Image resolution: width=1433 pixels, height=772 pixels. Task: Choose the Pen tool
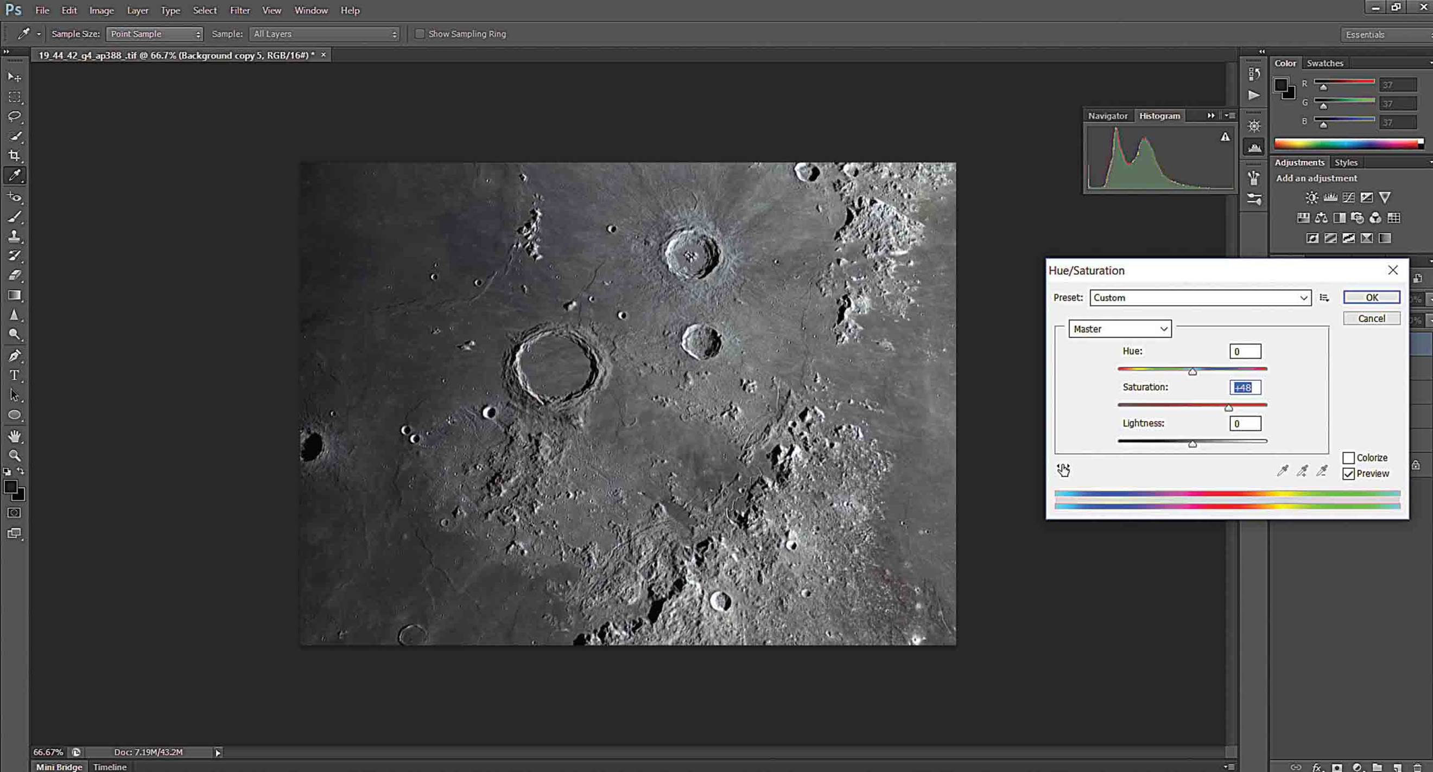click(15, 355)
